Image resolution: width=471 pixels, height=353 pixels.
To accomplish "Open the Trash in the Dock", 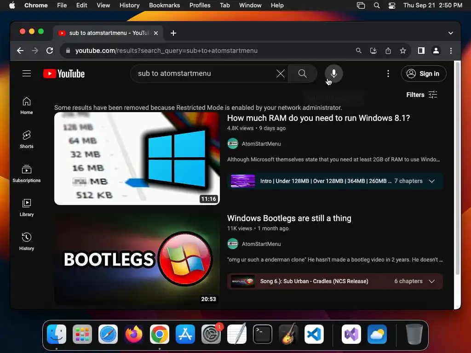I will pos(414,334).
